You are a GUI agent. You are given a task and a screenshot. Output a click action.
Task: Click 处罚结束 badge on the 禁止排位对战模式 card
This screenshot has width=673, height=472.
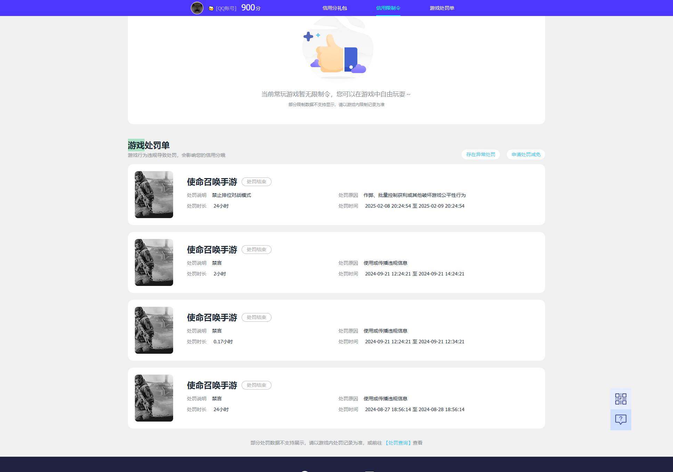[x=257, y=182]
